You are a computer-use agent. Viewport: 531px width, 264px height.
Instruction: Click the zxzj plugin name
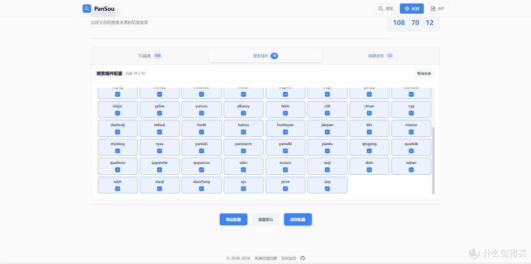click(x=327, y=182)
